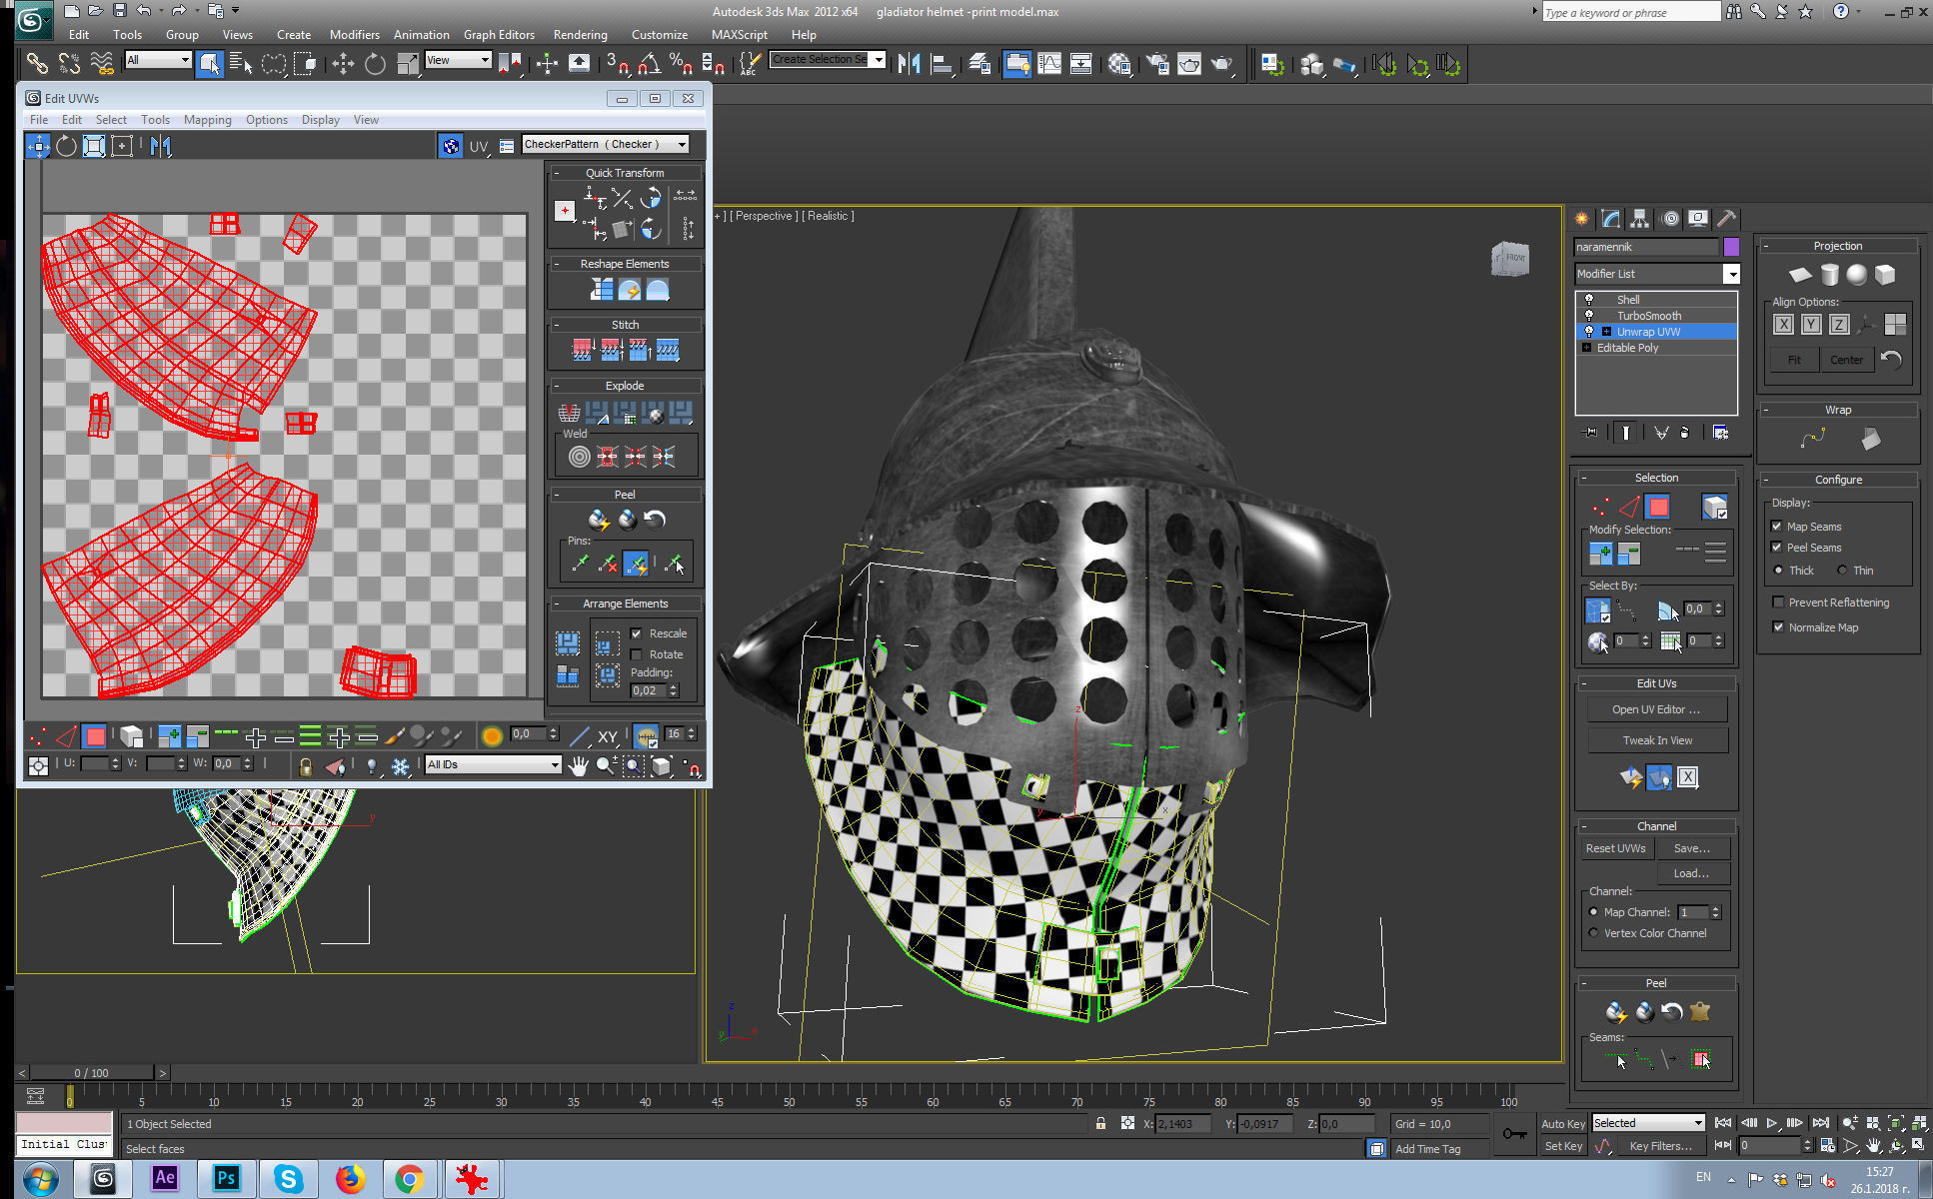Screen dimensions: 1933x1199
Task: Click Straighten Selection icon in Reshape Elements
Action: (x=601, y=290)
